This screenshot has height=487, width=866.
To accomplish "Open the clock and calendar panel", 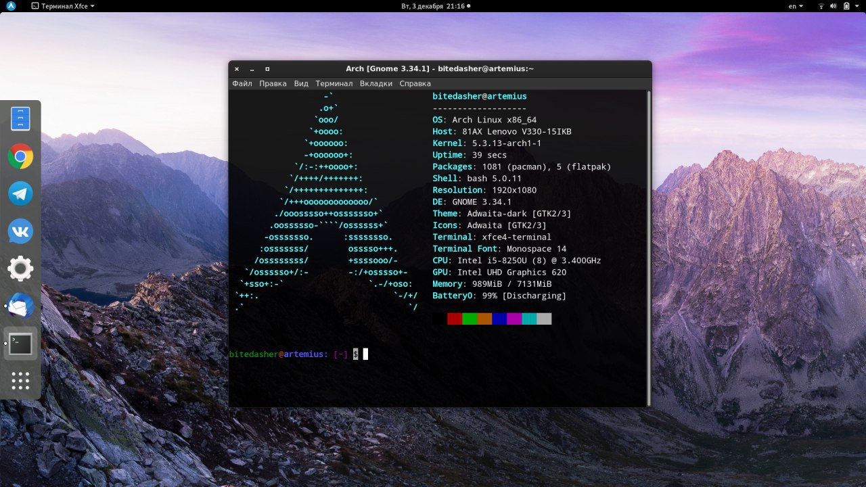I will pyautogui.click(x=436, y=5).
